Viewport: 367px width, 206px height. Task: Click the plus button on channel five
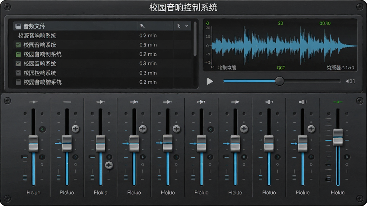176,129
